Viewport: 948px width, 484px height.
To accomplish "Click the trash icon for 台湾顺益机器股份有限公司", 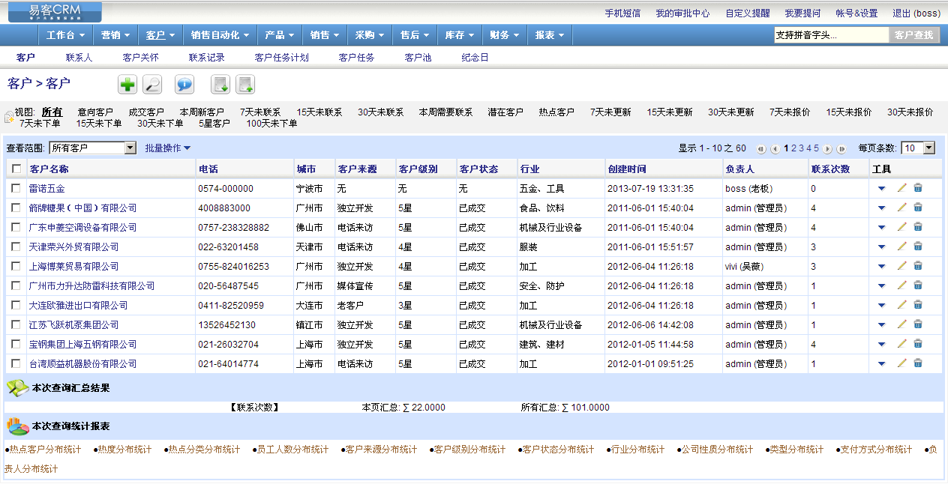I will click(x=918, y=363).
